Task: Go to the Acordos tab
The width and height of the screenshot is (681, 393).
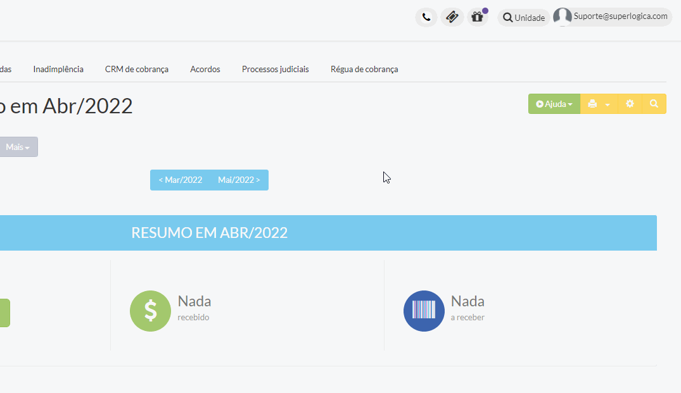Action: click(205, 70)
